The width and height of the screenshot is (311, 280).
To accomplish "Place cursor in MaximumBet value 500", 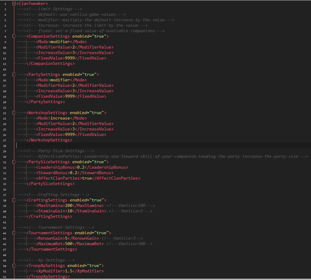I will coord(69,244).
